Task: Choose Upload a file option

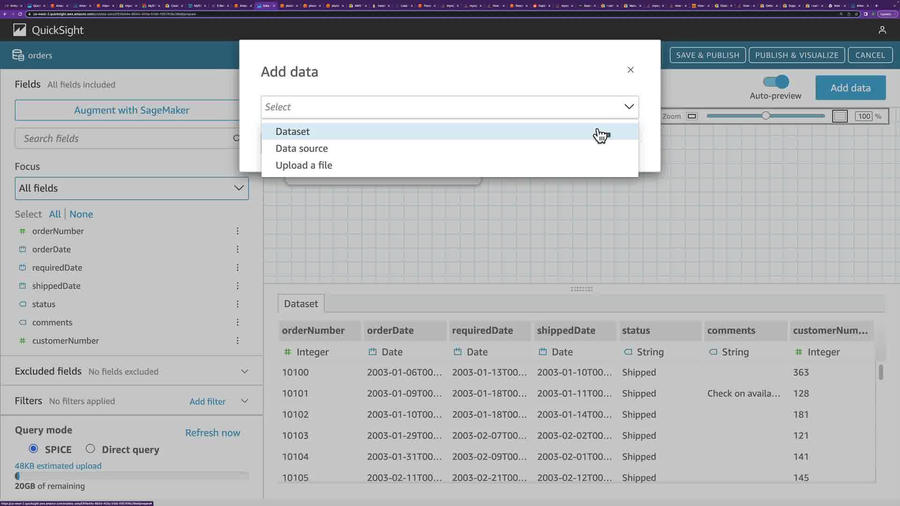Action: tap(304, 165)
